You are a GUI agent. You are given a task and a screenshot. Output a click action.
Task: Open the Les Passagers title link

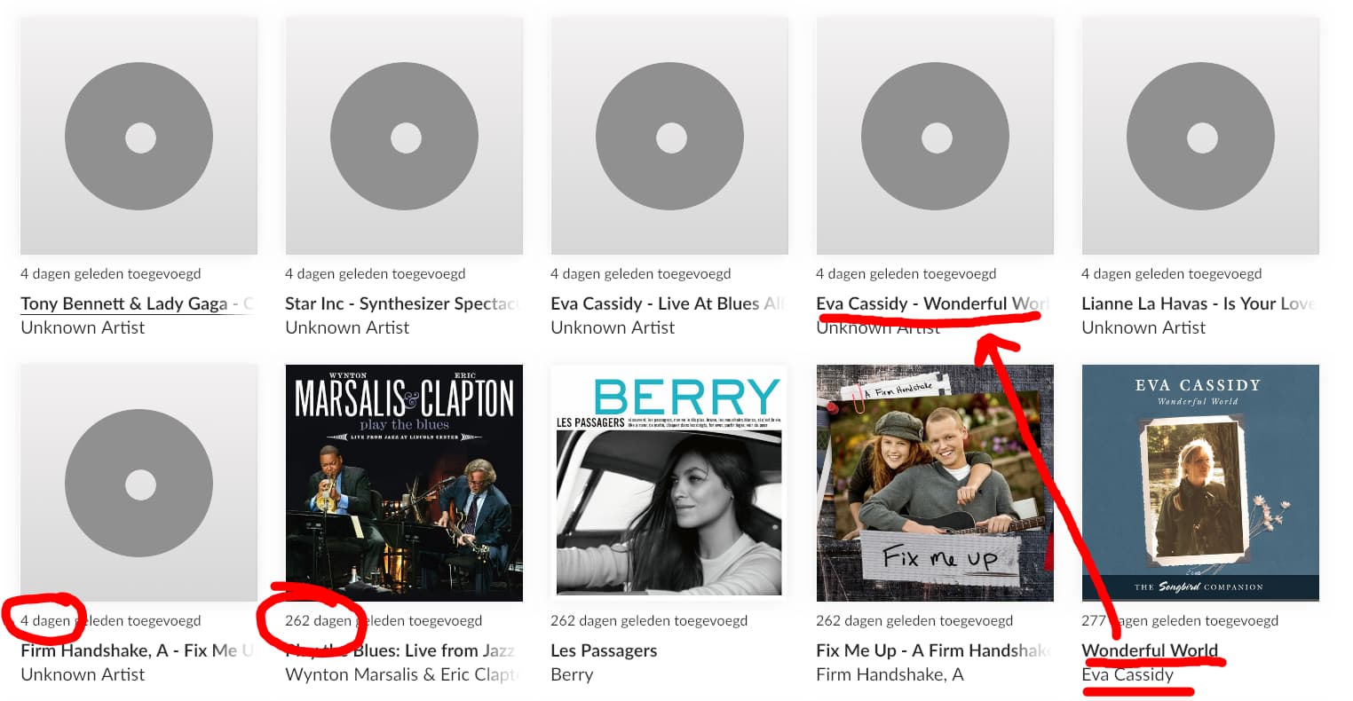pos(604,650)
